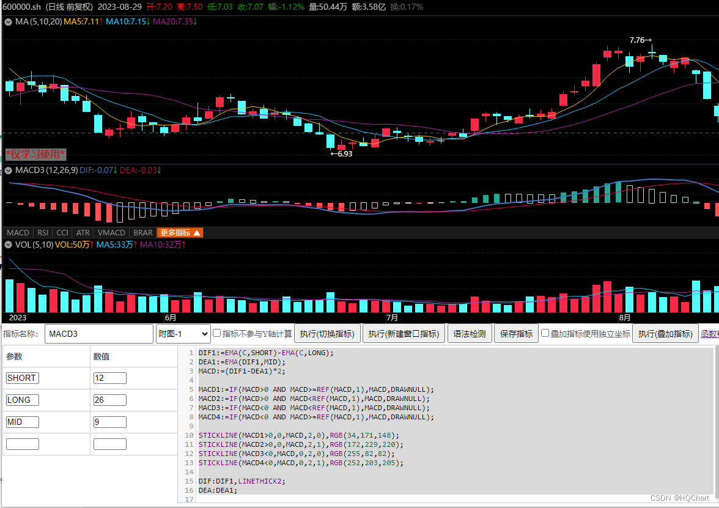Click STICKLINE line with RGB(252,203,205)
Image resolution: width=719 pixels, height=508 pixels.
[x=301, y=463]
